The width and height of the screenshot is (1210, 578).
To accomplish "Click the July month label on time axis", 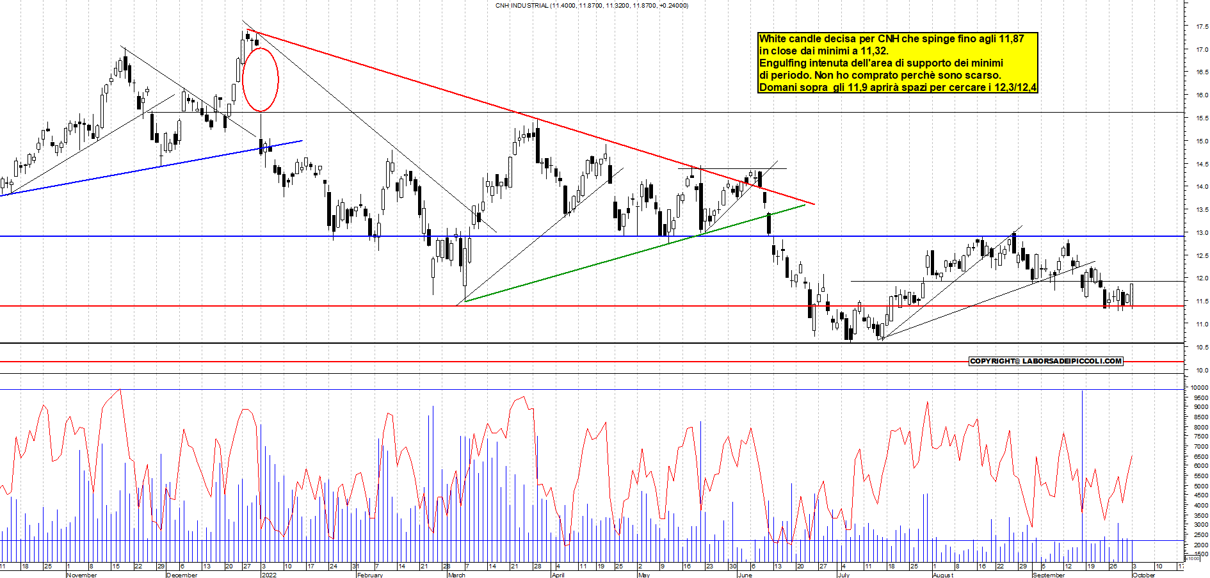I will (x=844, y=575).
